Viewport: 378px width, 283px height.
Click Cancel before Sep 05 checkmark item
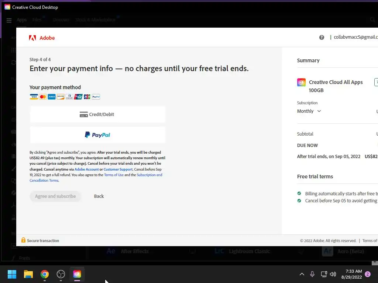click(337, 201)
